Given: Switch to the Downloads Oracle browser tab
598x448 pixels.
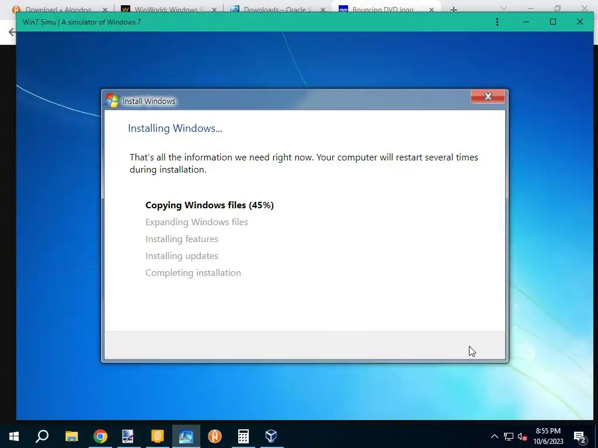Looking at the screenshot, I should point(277,9).
